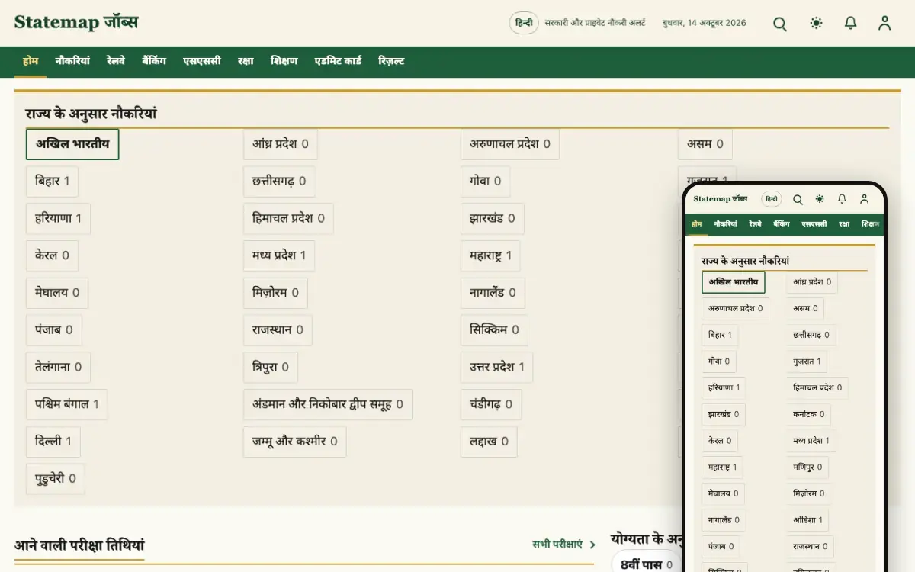This screenshot has height=572, width=915.
Task: Select नागालैंड 0 chip on desktop
Action: [x=493, y=294]
